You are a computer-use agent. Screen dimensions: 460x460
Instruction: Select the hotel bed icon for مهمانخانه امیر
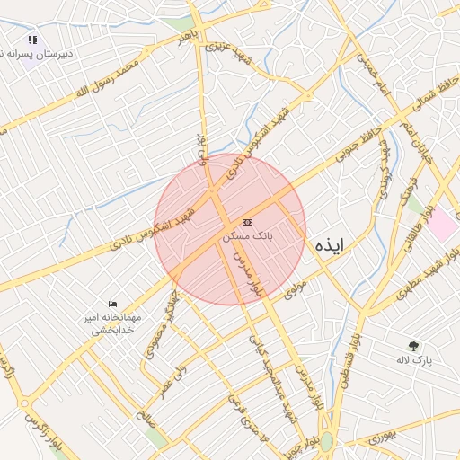[x=113, y=305]
